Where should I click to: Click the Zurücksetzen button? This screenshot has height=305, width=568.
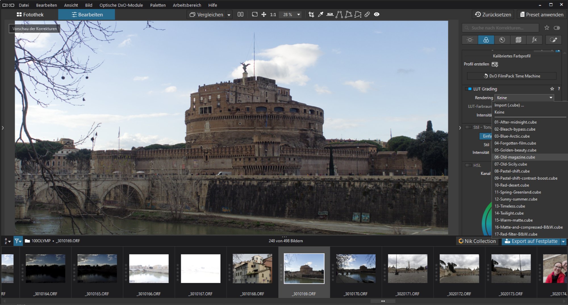[493, 14]
